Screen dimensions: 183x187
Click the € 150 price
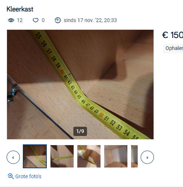point(173,35)
